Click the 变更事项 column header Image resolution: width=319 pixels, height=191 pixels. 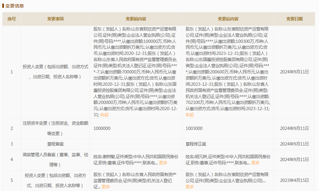(55, 19)
